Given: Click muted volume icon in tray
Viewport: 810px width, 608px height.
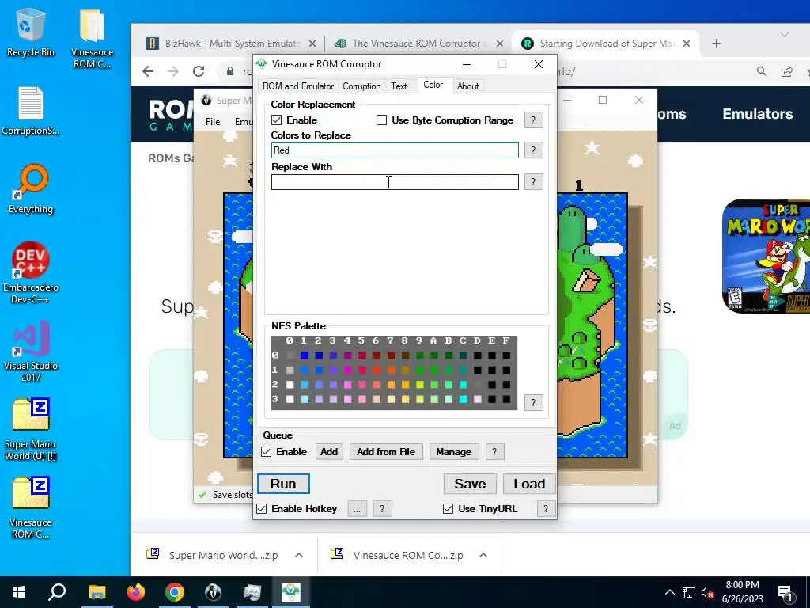Looking at the screenshot, I should (x=708, y=592).
